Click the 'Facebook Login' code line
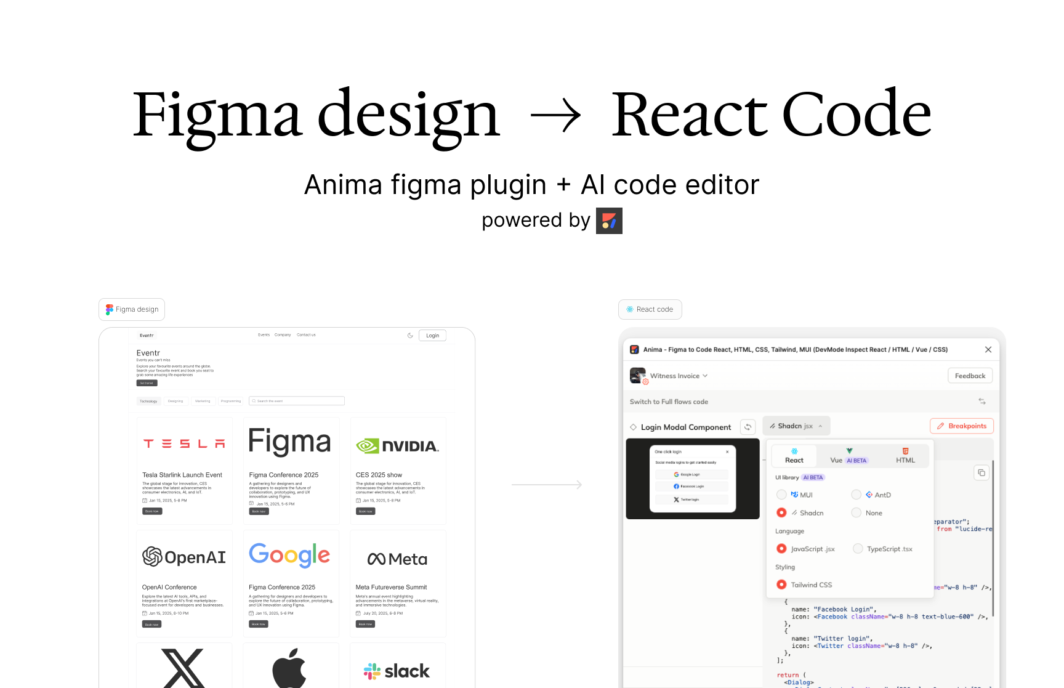This screenshot has width=1064, height=688. click(834, 609)
